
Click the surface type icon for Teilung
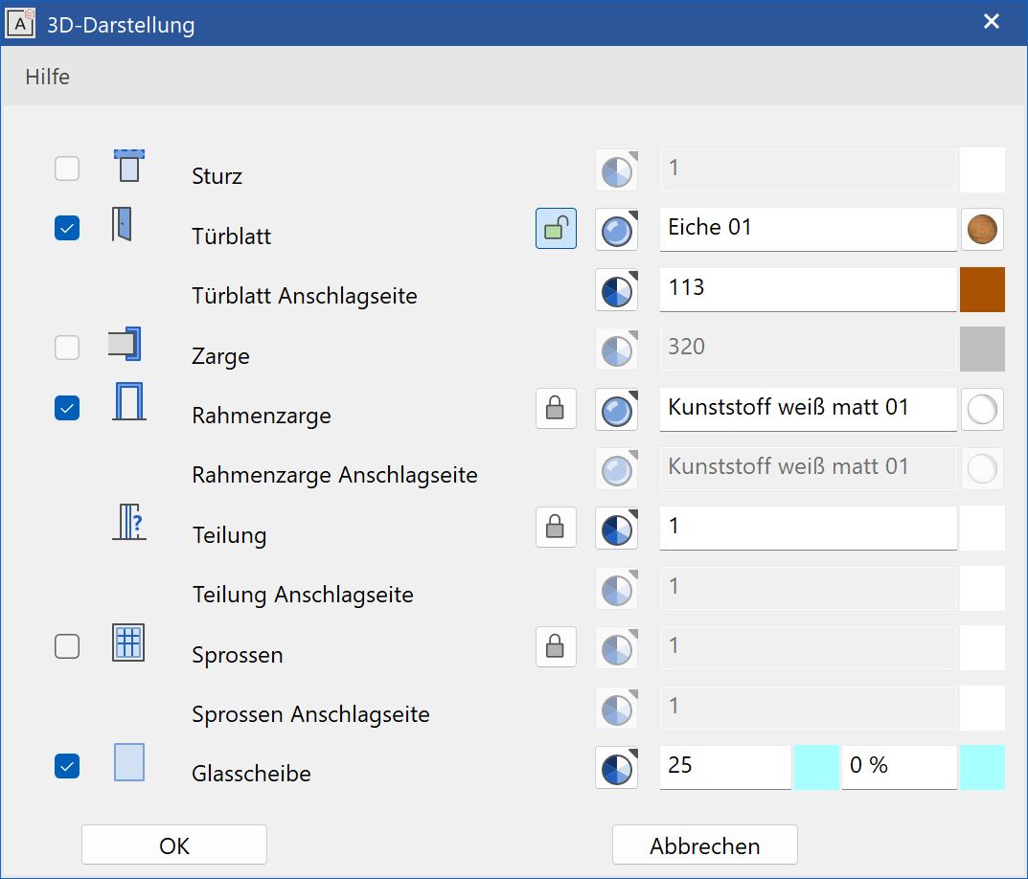(617, 529)
